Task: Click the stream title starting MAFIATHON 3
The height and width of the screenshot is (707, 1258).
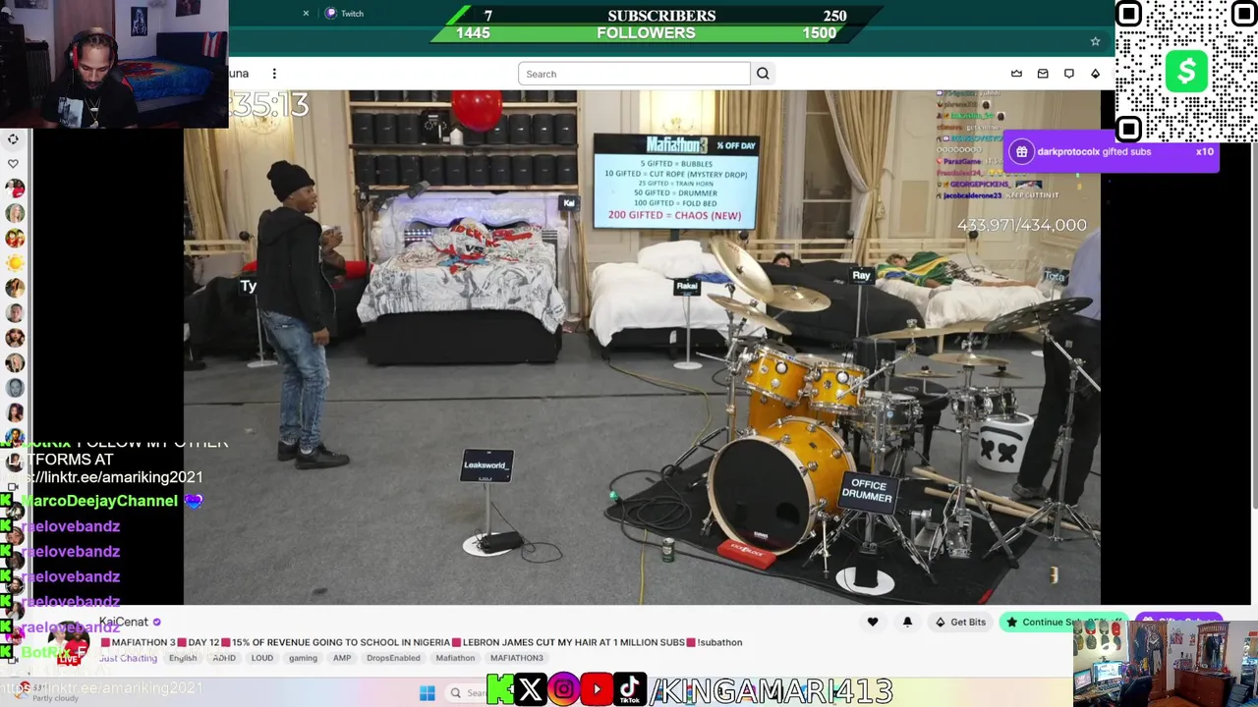Action: coord(422,642)
